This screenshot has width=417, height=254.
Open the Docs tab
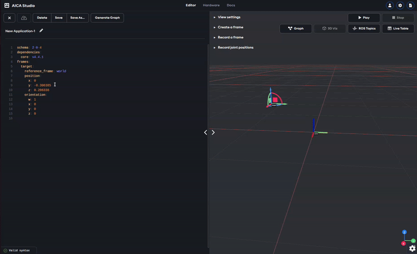(231, 5)
